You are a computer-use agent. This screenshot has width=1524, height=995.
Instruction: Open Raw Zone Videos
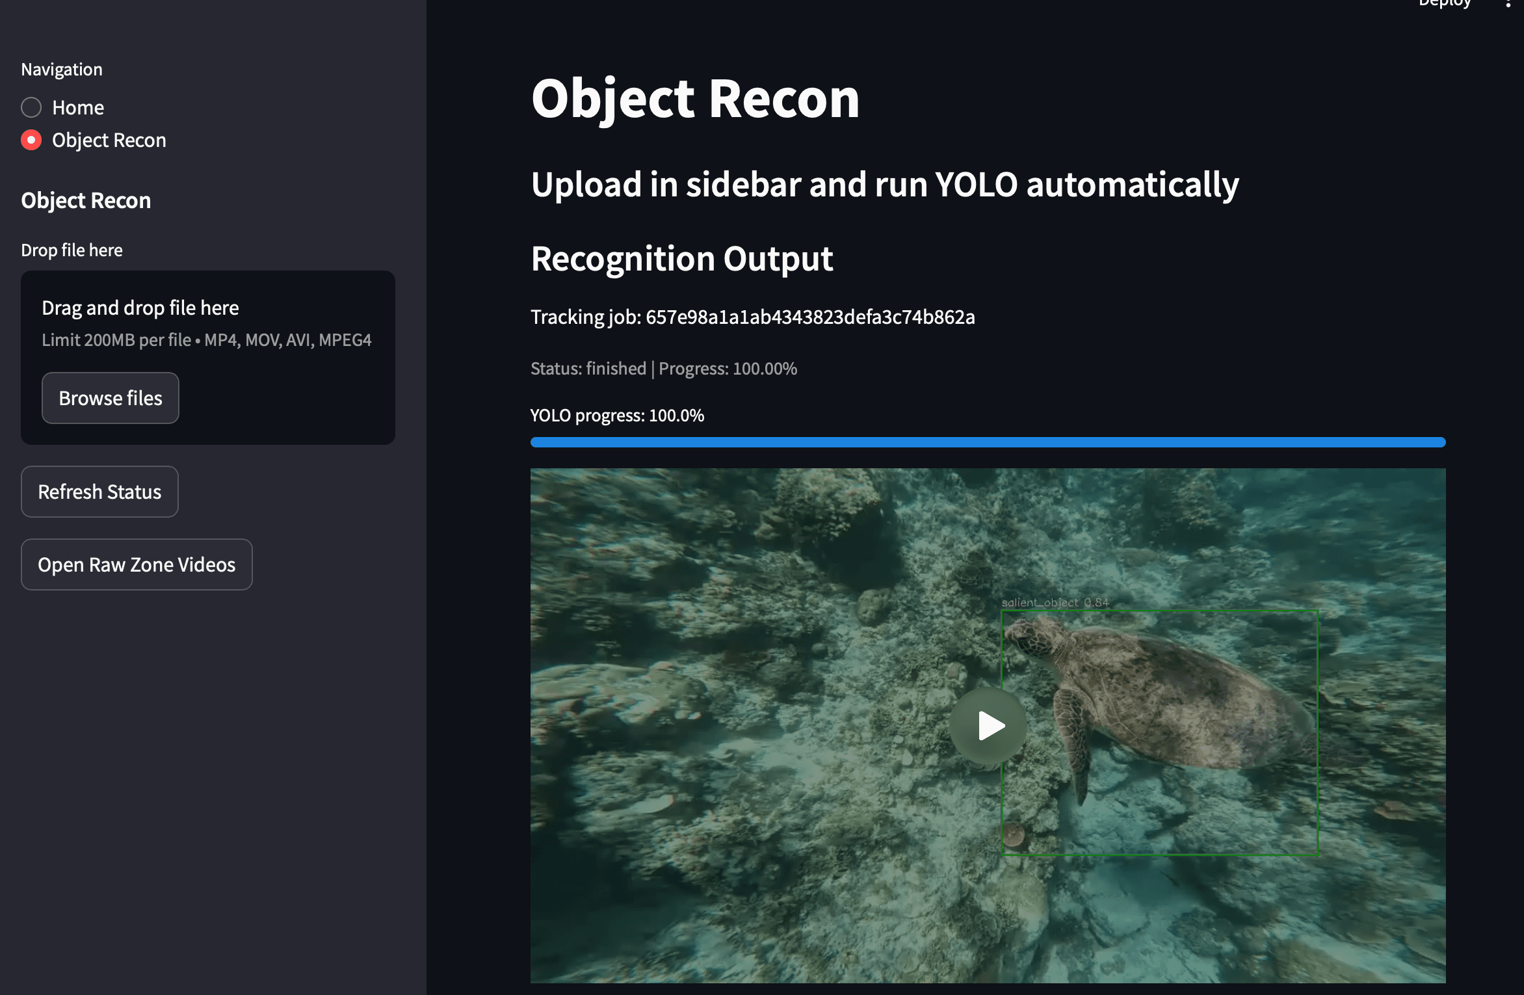[x=136, y=564]
